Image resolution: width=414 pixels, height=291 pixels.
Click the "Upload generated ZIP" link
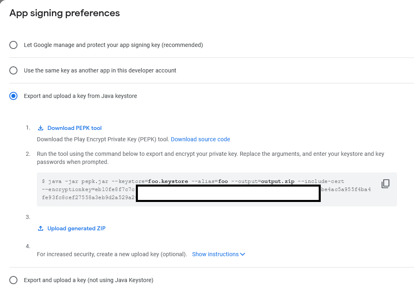click(x=76, y=229)
